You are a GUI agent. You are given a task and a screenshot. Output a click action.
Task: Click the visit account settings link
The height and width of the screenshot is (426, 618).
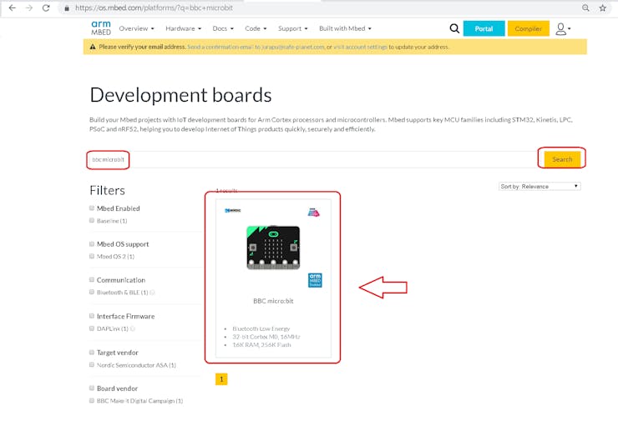361,47
